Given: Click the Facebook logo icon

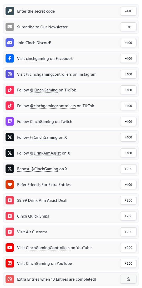Looking at the screenshot, I should 10,58.
